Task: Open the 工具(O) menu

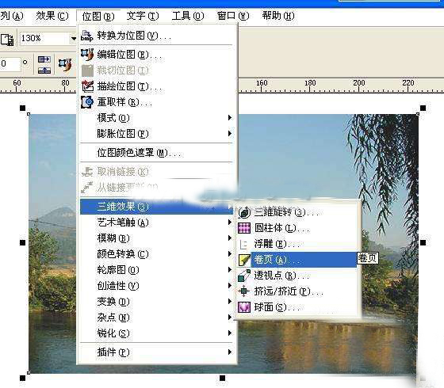Action: tap(188, 16)
